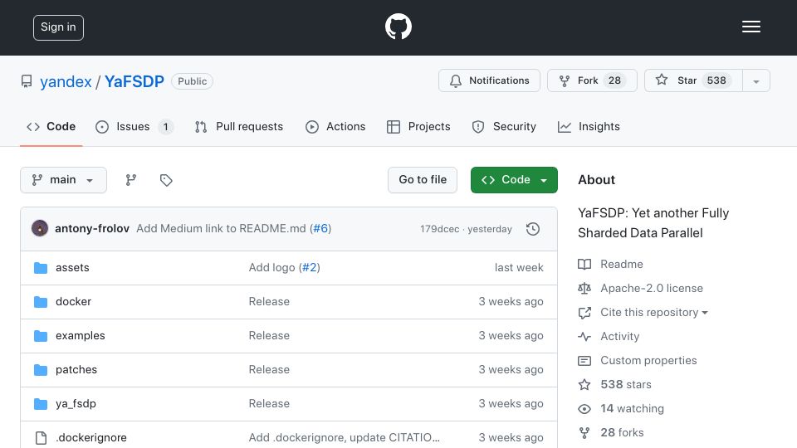797x448 pixels.
Task: Open the ya_fsdp folder
Action: pyautogui.click(x=76, y=404)
